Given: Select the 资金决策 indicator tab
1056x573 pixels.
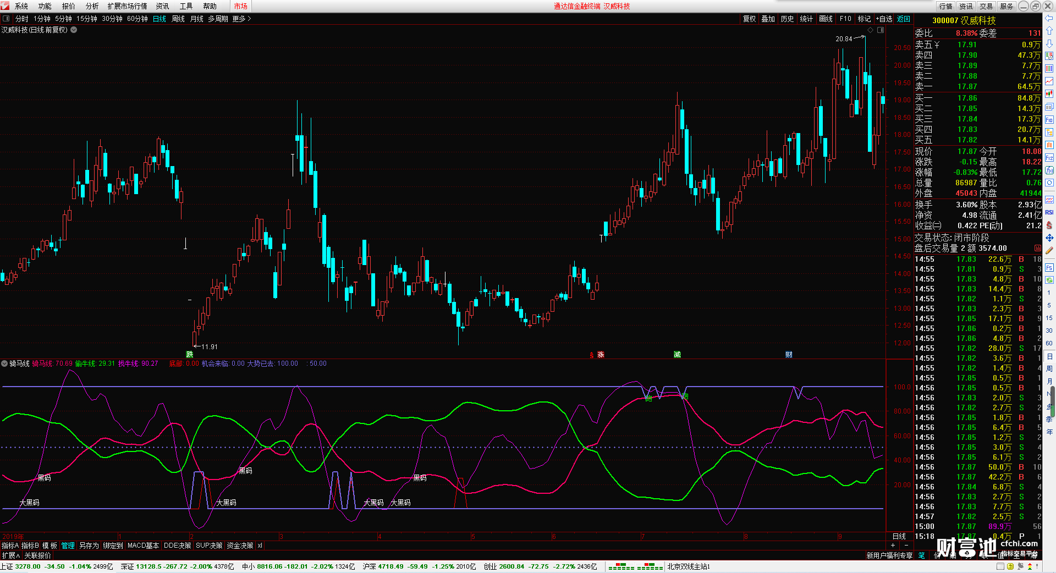Looking at the screenshot, I should (x=240, y=546).
